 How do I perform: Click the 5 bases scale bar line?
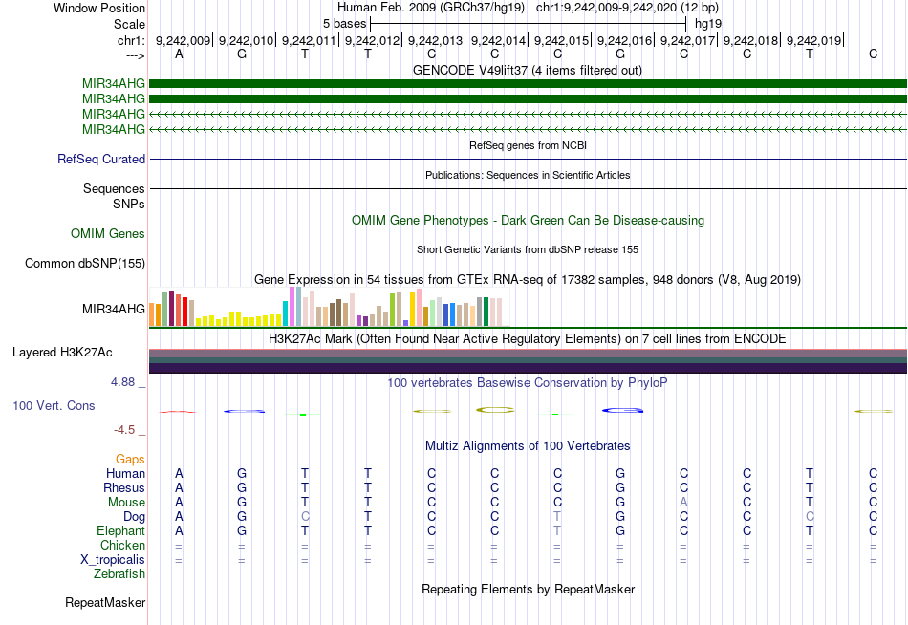pos(529,24)
